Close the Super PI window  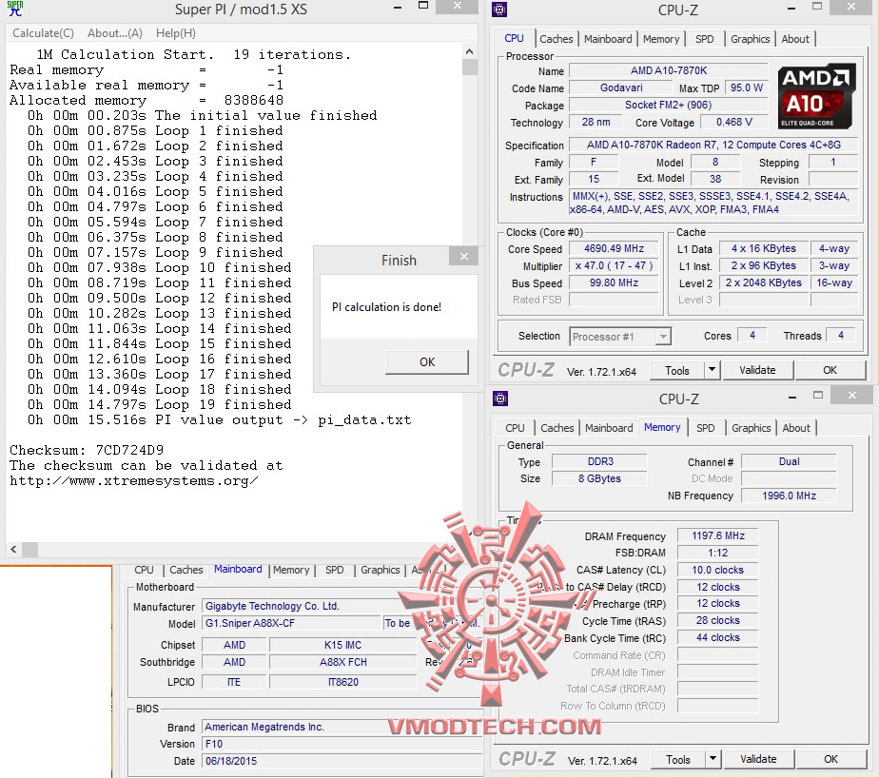[x=458, y=6]
